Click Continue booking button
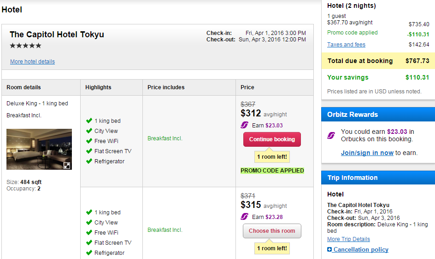This screenshot has width=435, height=259. [272, 139]
